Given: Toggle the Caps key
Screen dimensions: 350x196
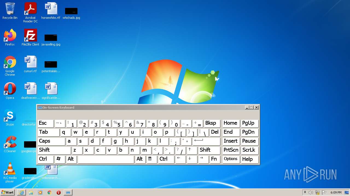Looking at the screenshot, I should click(51, 141).
